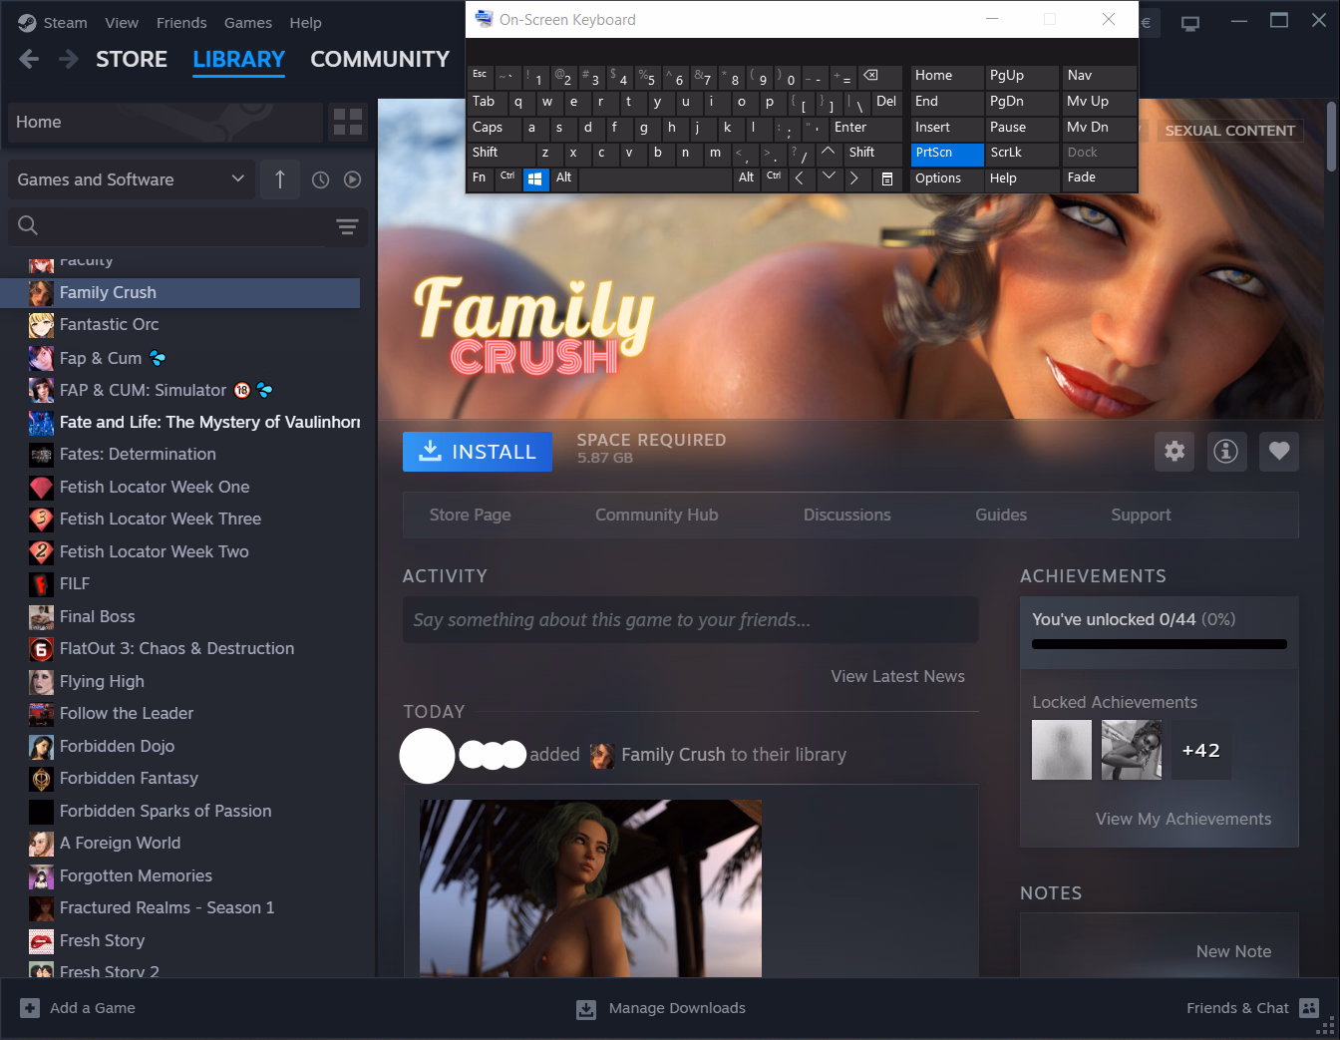Toggle ScrLk key on On-Screen Keyboard

(1021, 153)
